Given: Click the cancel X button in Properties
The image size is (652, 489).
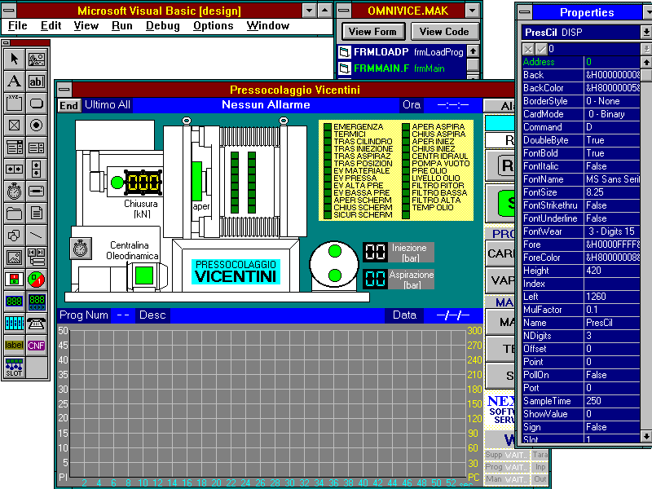Looking at the screenshot, I should tap(528, 50).
